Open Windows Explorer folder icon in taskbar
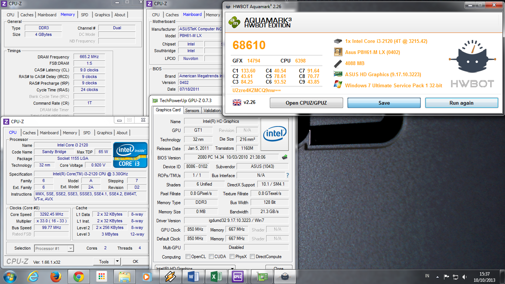This screenshot has width=505, height=284. point(124,276)
